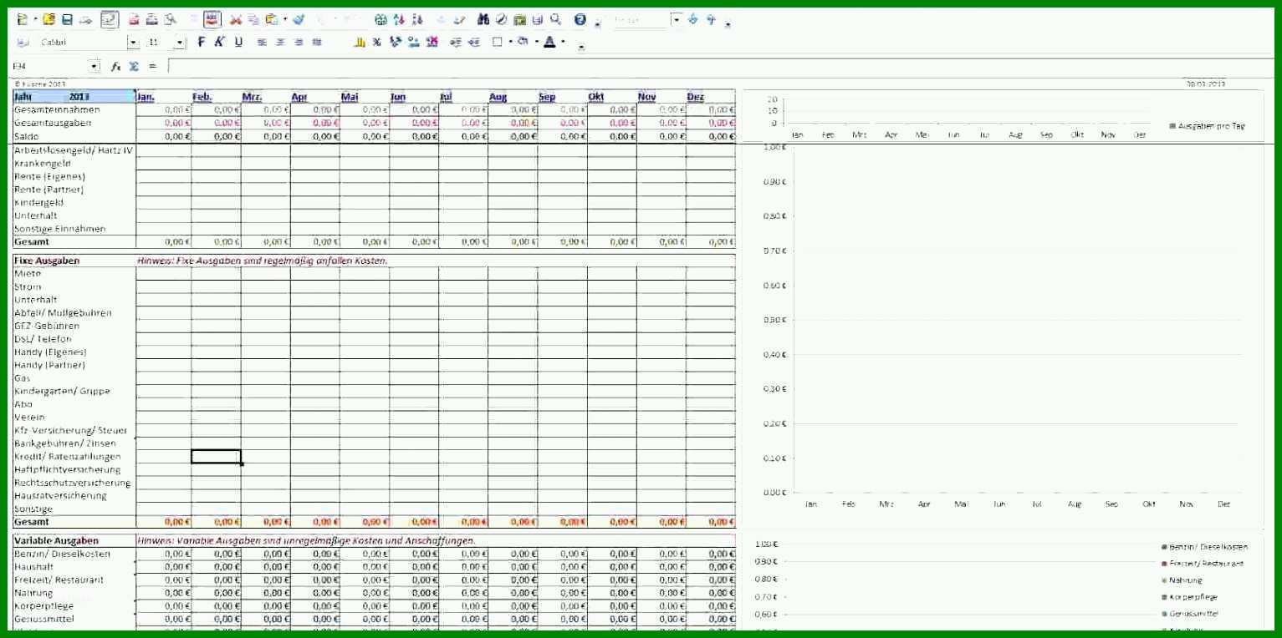Toggle the Data Sources icon
This screenshot has height=638, width=1282.
pyautogui.click(x=538, y=19)
